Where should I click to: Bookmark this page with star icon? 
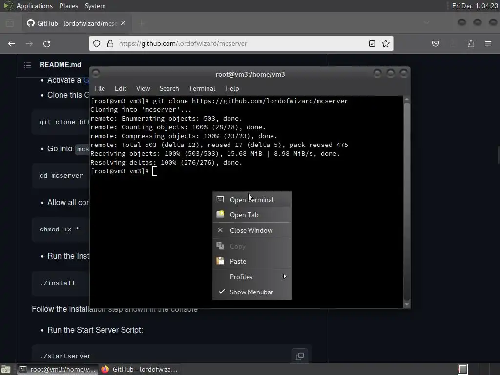386,43
